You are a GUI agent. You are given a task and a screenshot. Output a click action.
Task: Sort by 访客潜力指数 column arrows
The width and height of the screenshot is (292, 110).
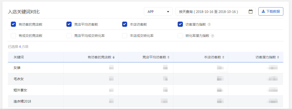278,57
